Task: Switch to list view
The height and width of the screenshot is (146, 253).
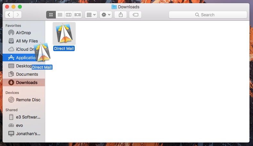Action: coord(60,15)
